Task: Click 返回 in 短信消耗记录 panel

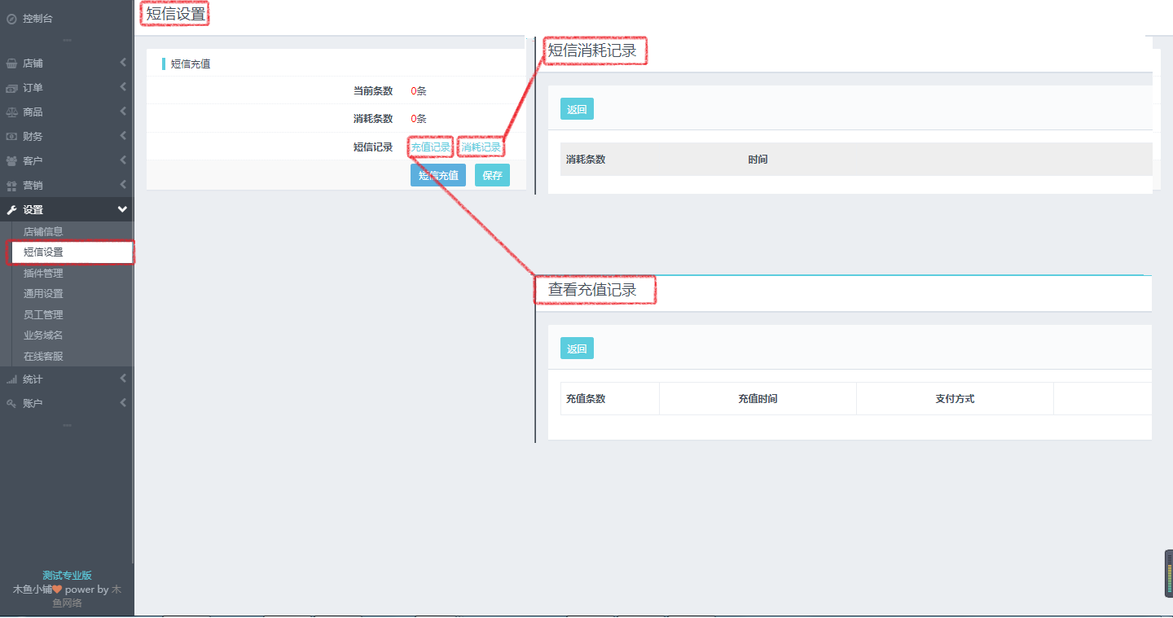Action: pos(577,109)
